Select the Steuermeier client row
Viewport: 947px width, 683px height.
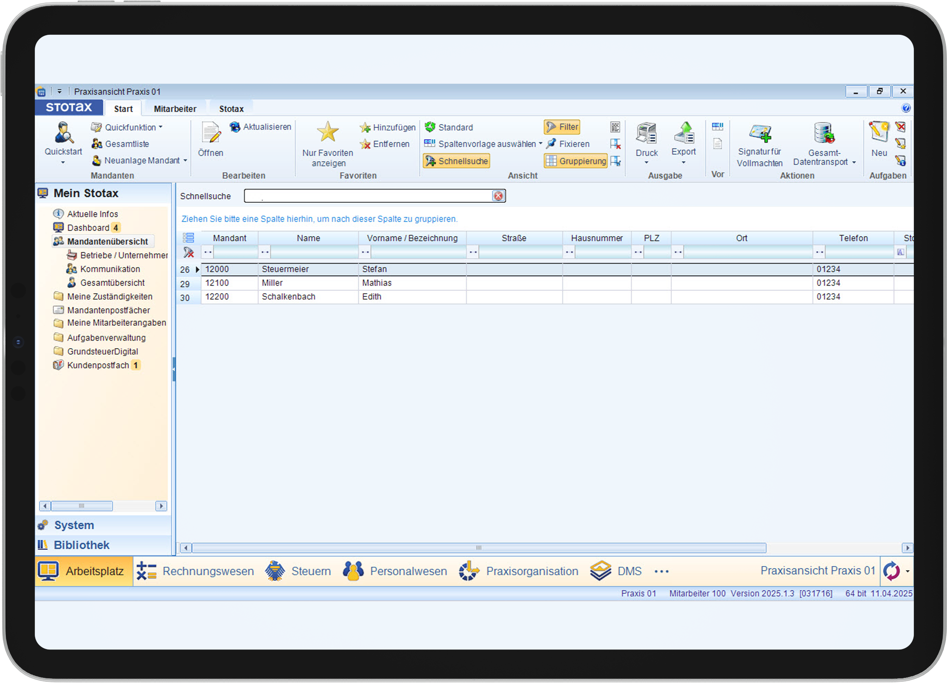click(545, 269)
